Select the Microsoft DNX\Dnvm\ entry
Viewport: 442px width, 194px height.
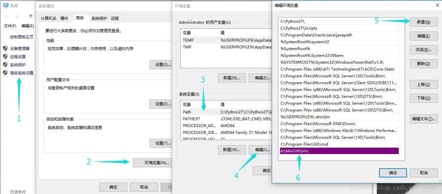339,123
